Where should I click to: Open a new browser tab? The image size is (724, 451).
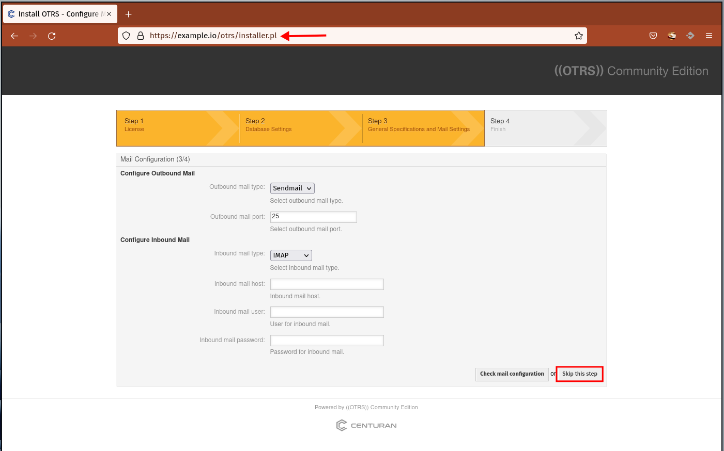pyautogui.click(x=129, y=14)
